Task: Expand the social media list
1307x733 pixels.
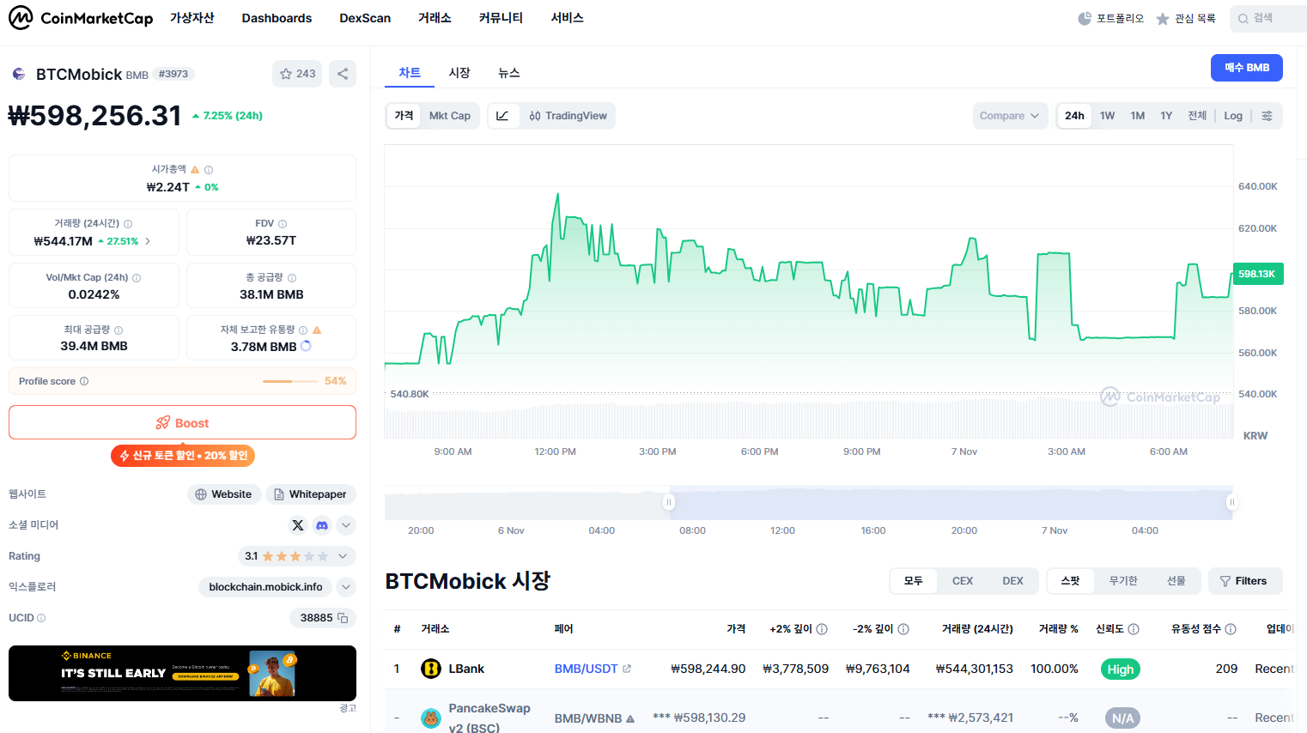Action: point(346,525)
